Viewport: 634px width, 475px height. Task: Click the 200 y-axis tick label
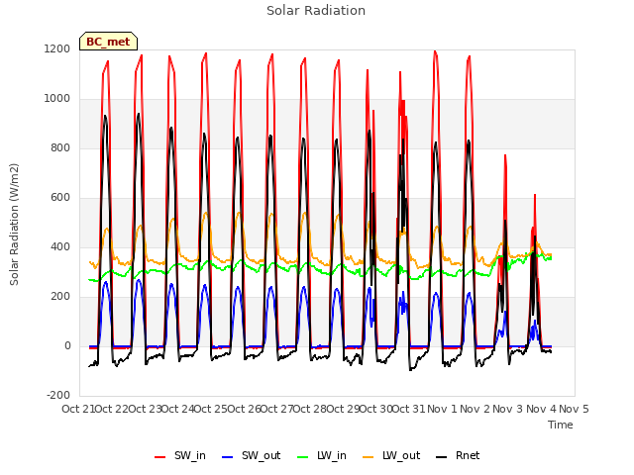[60, 297]
